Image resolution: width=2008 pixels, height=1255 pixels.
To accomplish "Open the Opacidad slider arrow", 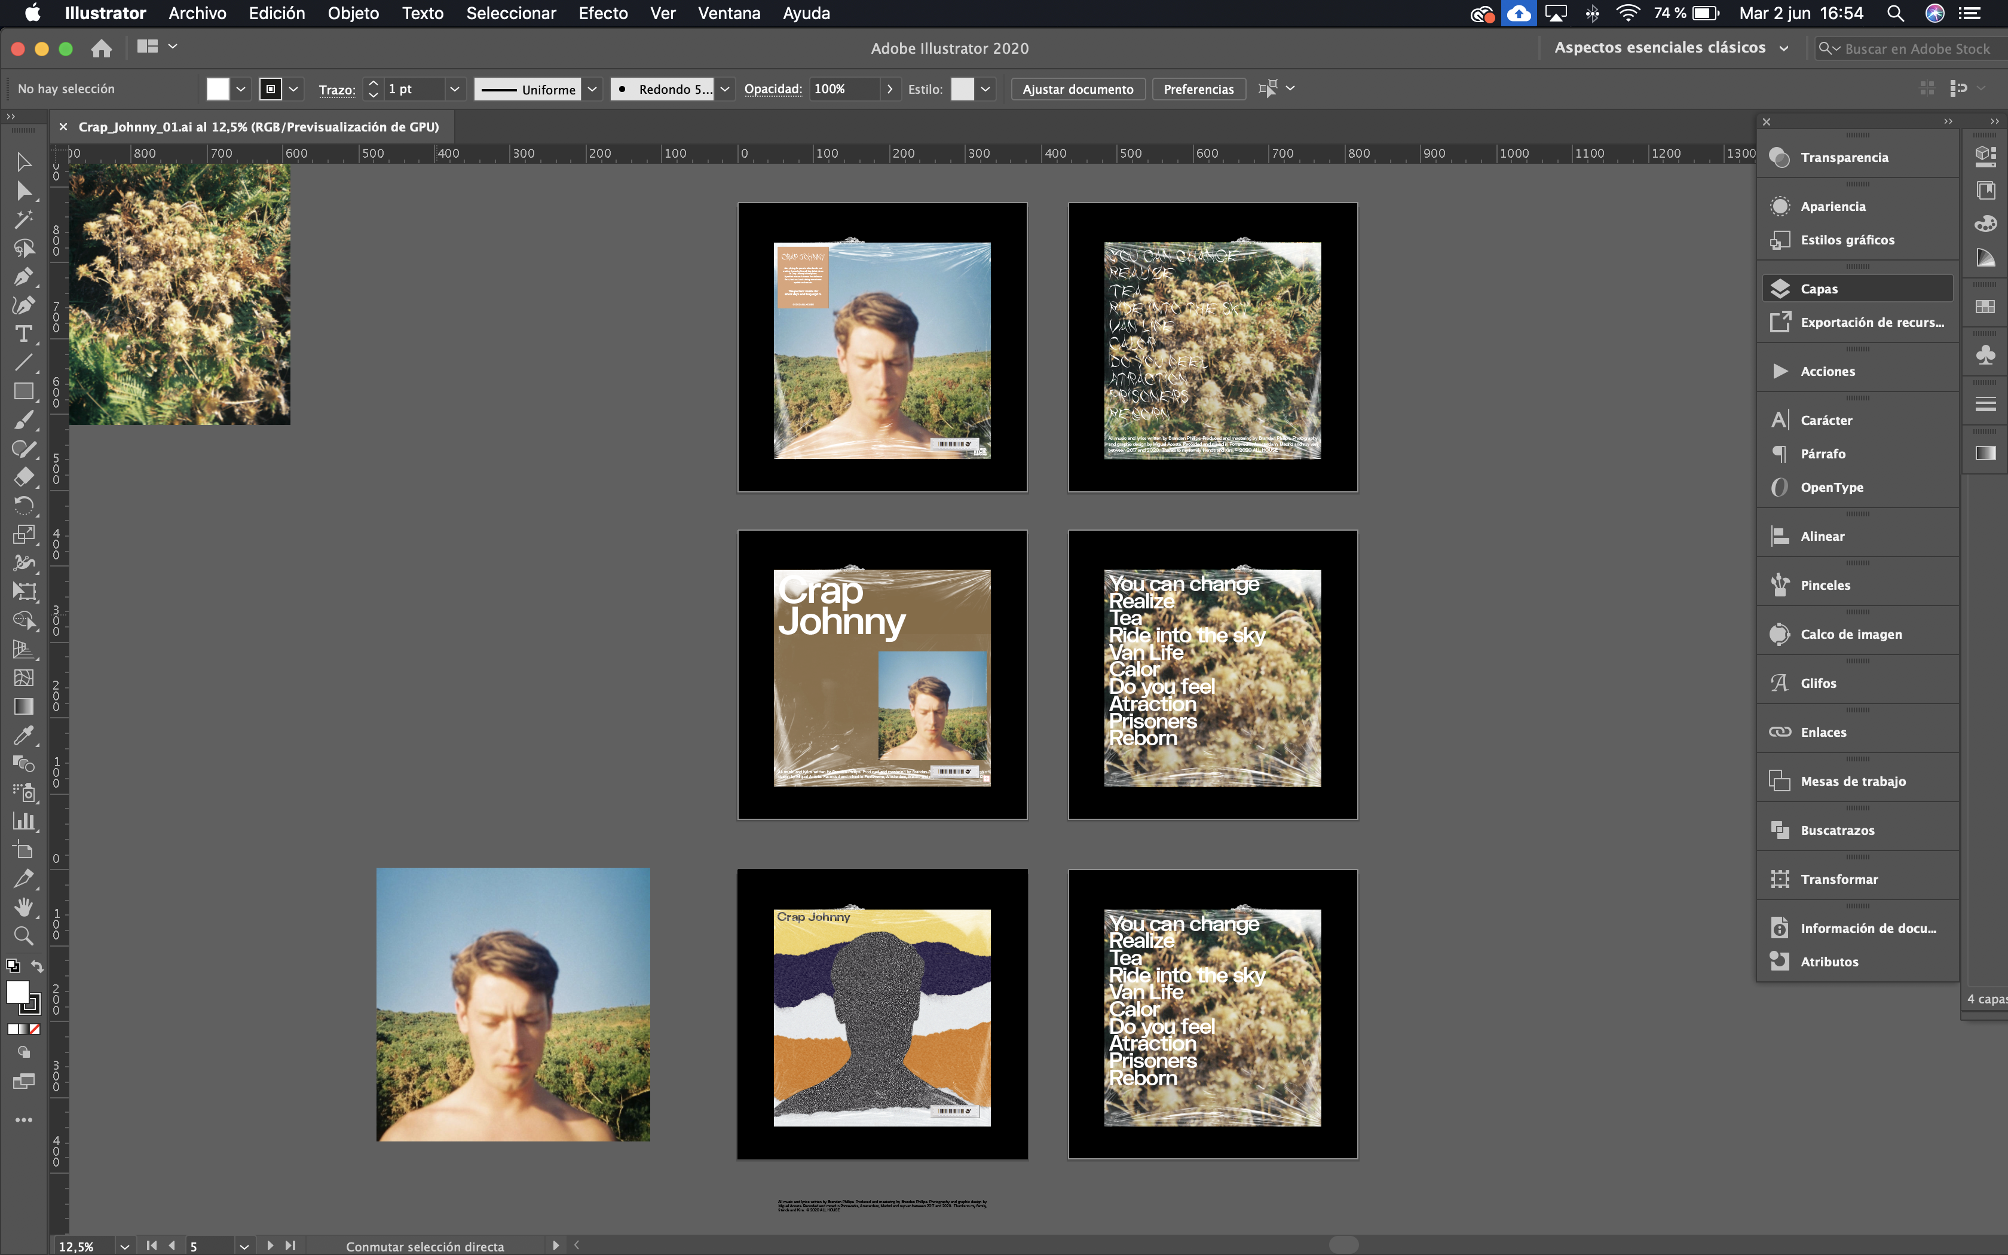I will click(889, 89).
